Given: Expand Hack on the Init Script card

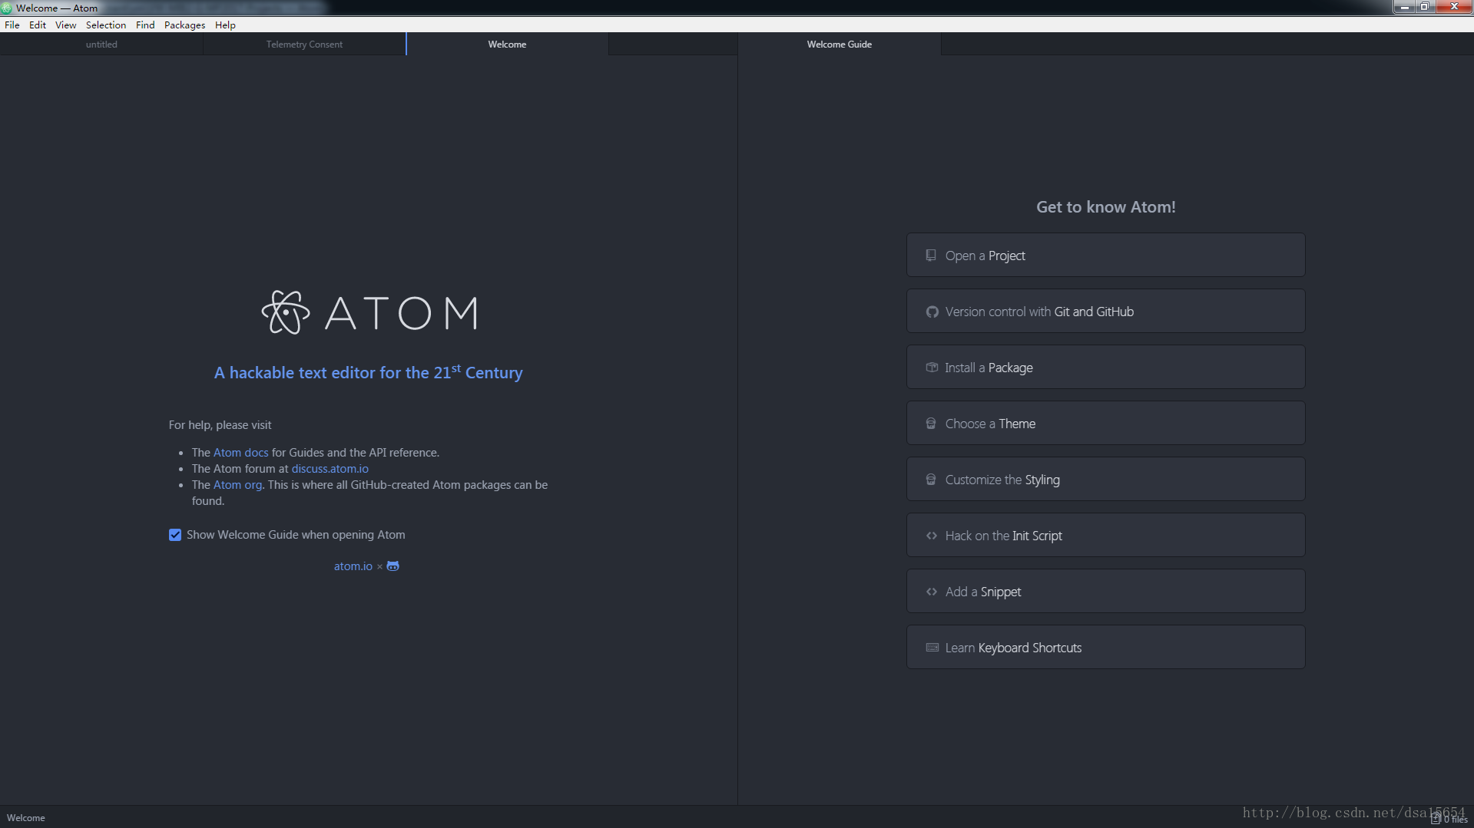Looking at the screenshot, I should (1105, 536).
